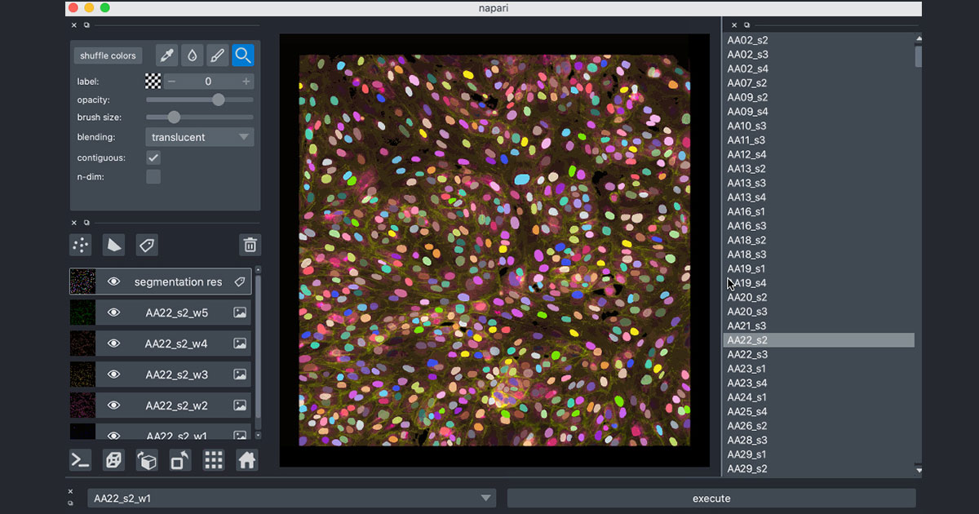Viewport: 979px width, 514px height.
Task: Toggle 2D/3D ndisplay view
Action: tap(113, 460)
